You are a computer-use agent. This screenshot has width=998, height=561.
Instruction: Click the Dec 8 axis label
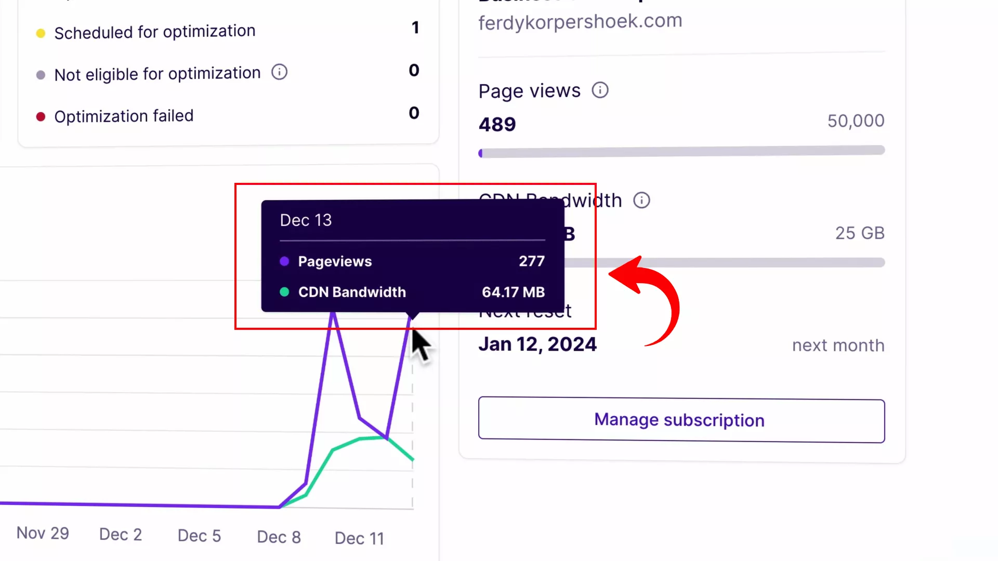pos(279,537)
